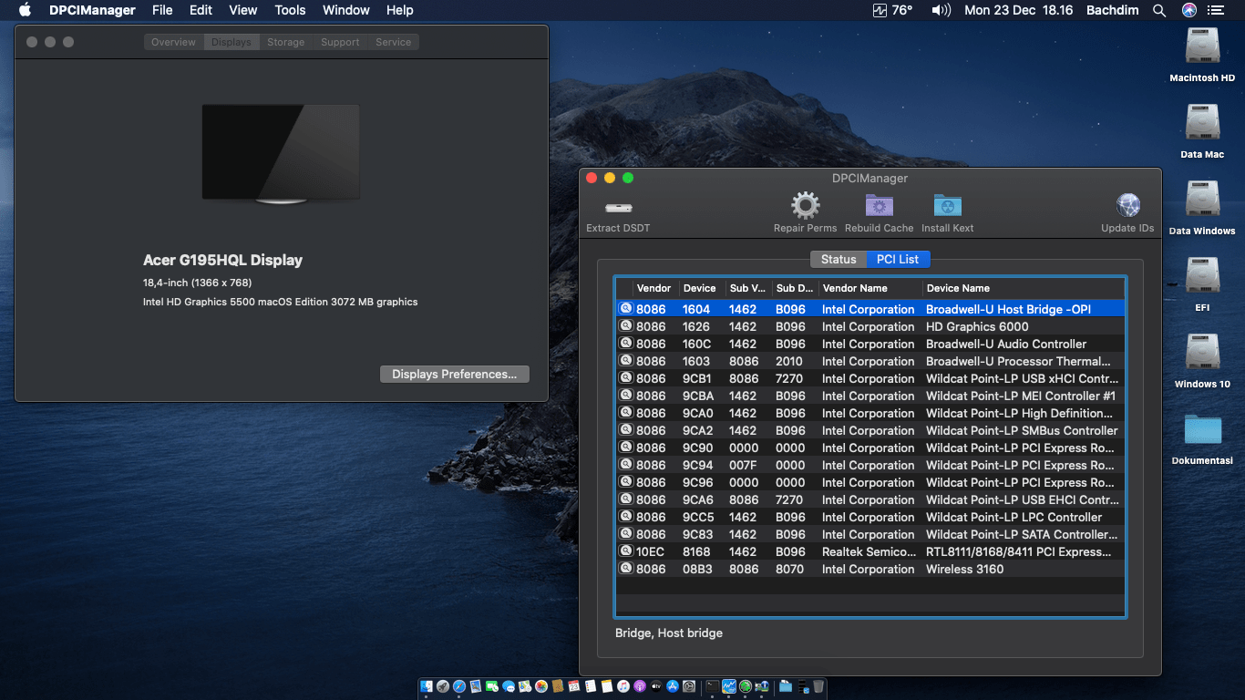1245x700 pixels.
Task: Click the Repair Perms gear icon
Action: tap(805, 206)
